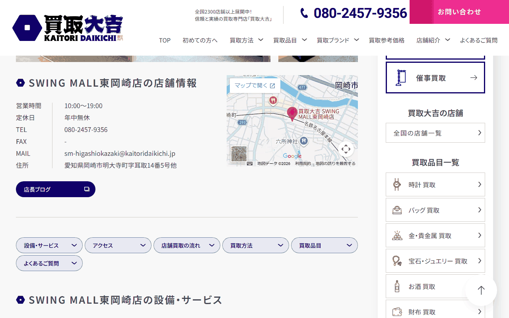
Task: Click the gold bars icon in 金・貴金属 買取
Action: [x=397, y=235]
